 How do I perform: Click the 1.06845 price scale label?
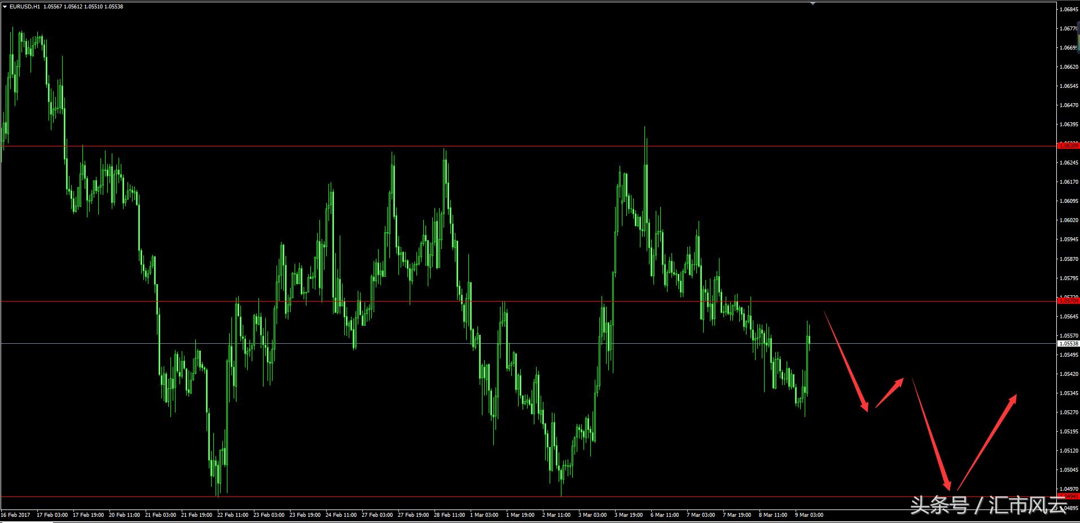coord(1069,10)
